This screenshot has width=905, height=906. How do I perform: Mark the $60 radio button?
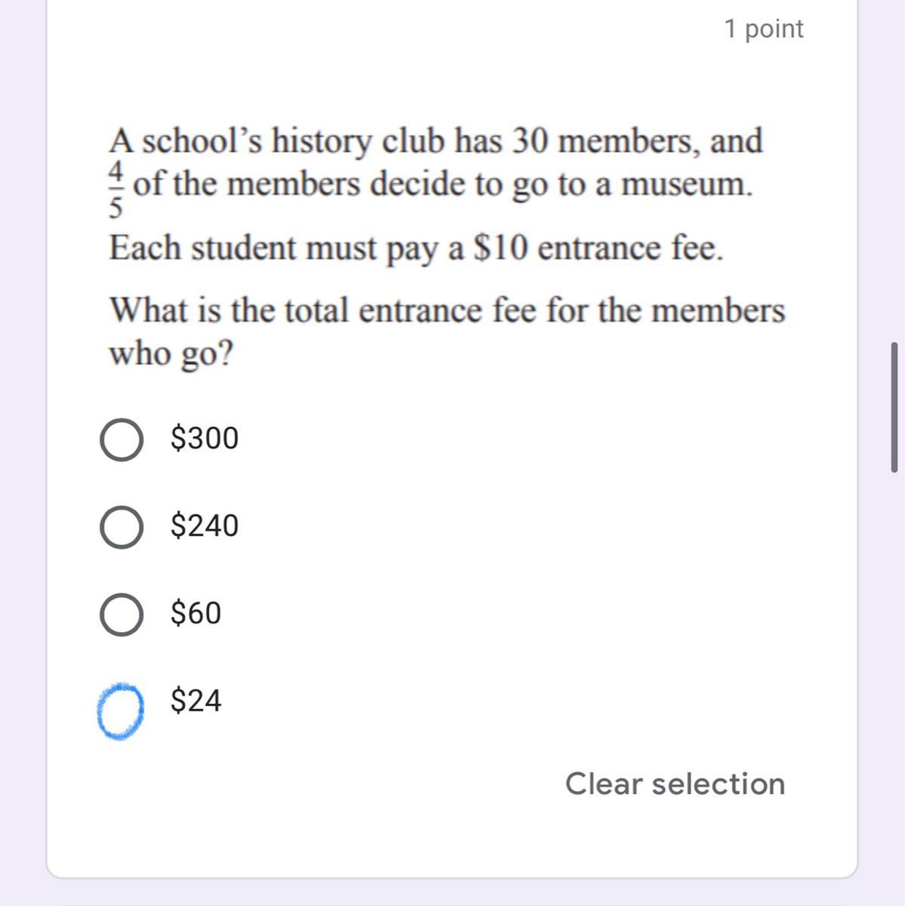coord(121,615)
